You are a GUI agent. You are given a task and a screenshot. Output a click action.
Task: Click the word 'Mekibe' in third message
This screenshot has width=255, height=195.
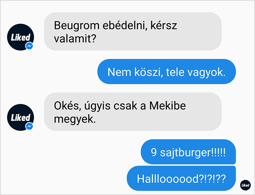168,106
